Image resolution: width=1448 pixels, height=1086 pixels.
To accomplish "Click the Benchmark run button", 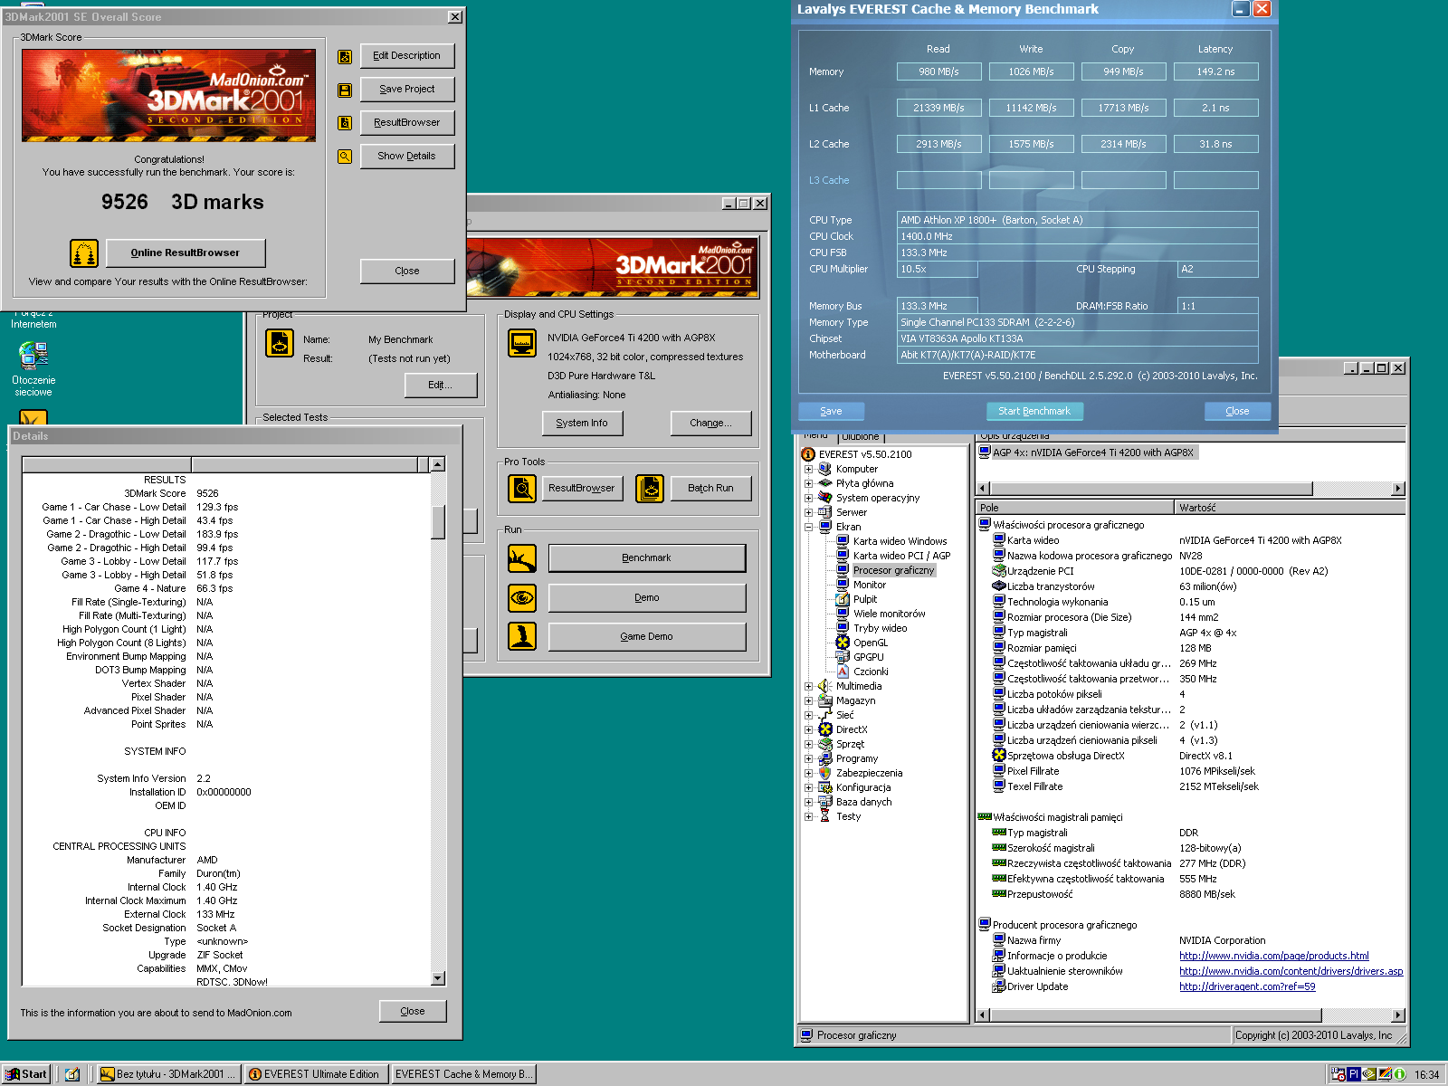I will [x=647, y=558].
